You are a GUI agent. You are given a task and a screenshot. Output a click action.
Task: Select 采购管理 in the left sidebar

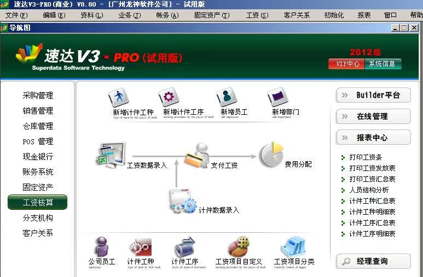coord(38,96)
